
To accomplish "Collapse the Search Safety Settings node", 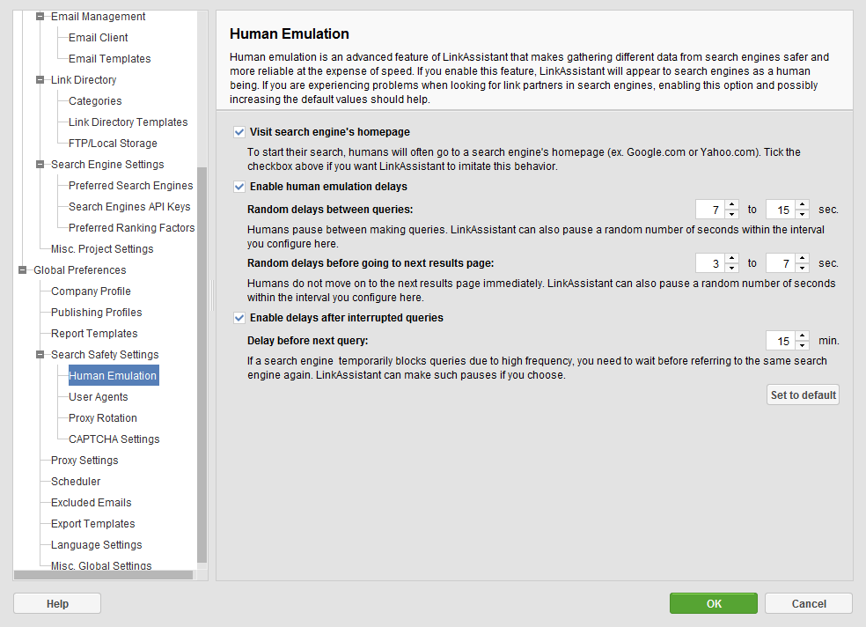I will 40,355.
